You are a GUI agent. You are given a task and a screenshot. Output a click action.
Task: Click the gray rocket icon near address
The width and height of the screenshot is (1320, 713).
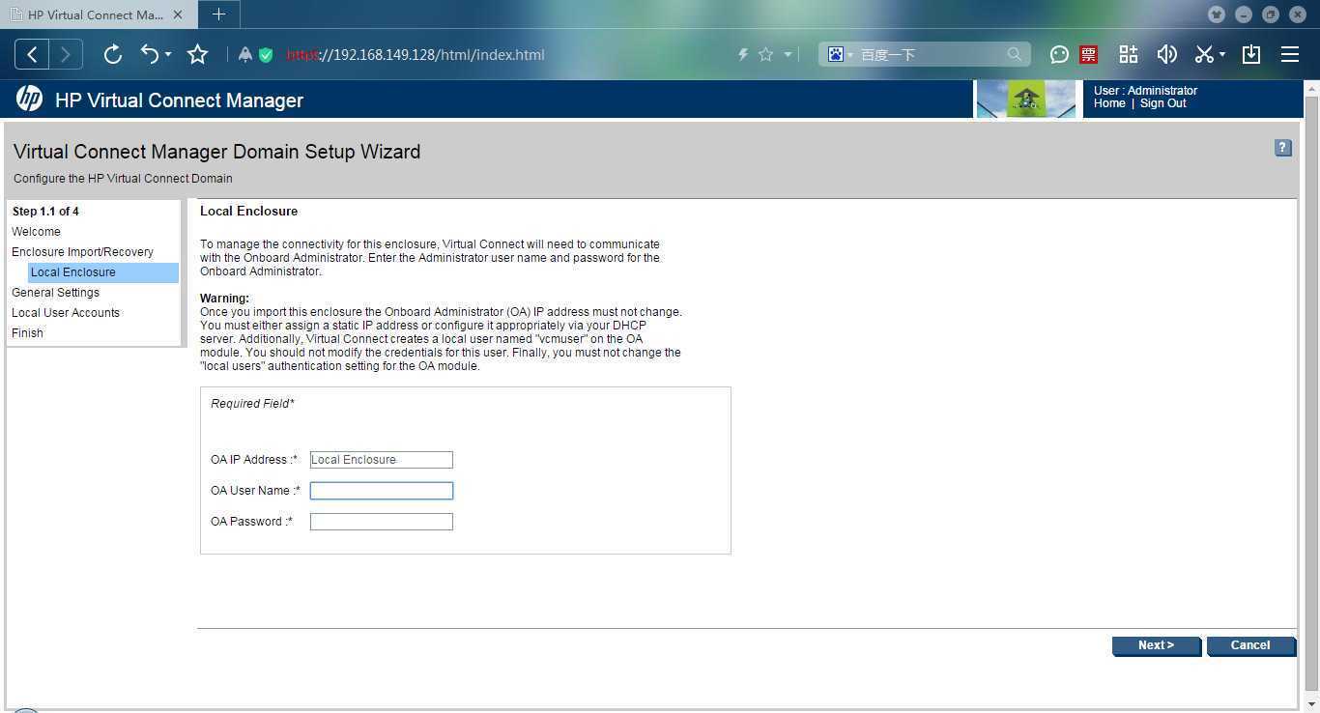pyautogui.click(x=245, y=55)
